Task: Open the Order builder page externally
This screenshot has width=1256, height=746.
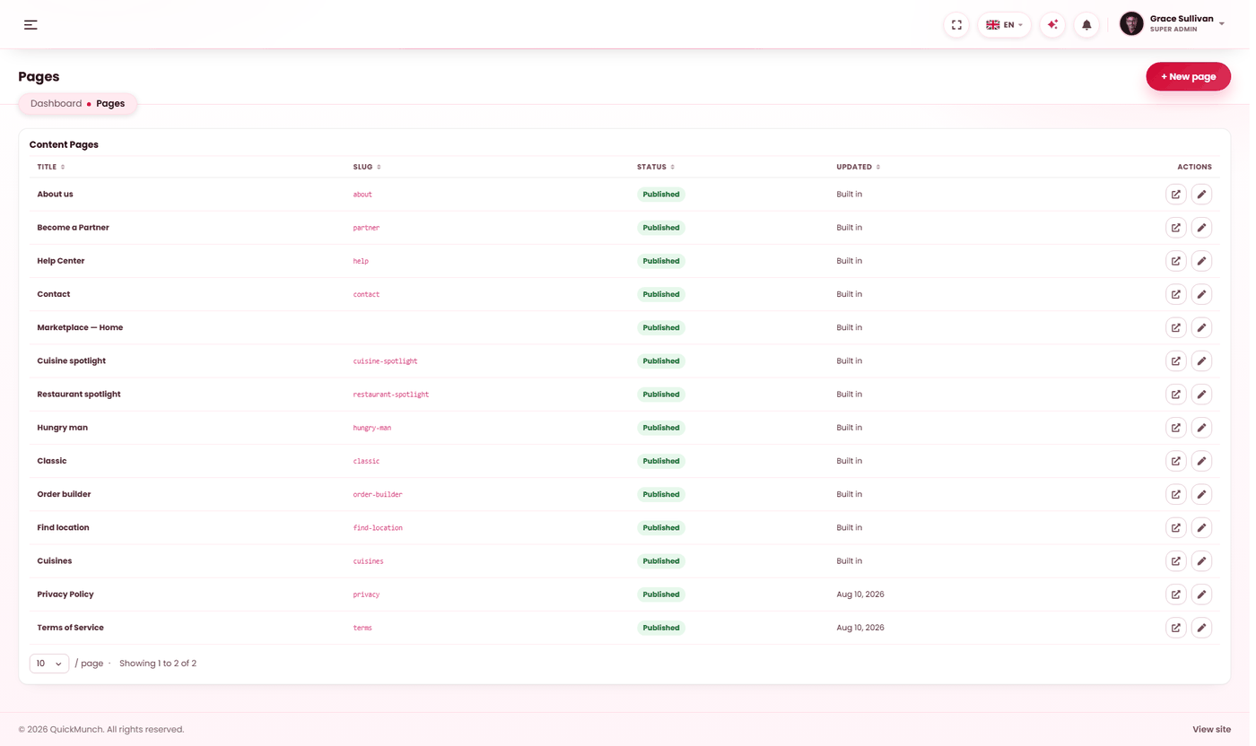Action: coord(1175,494)
